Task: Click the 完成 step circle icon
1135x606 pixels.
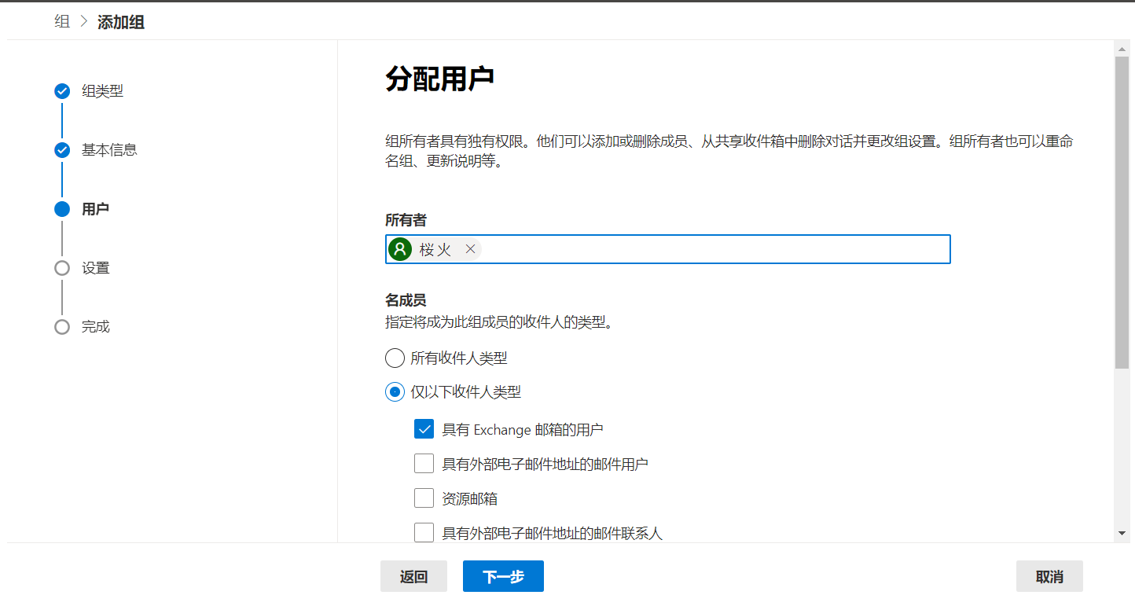Action: [x=62, y=327]
